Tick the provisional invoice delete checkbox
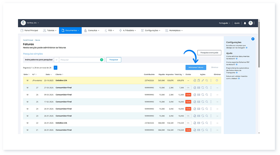This screenshot has height=155, width=280. 217,80
